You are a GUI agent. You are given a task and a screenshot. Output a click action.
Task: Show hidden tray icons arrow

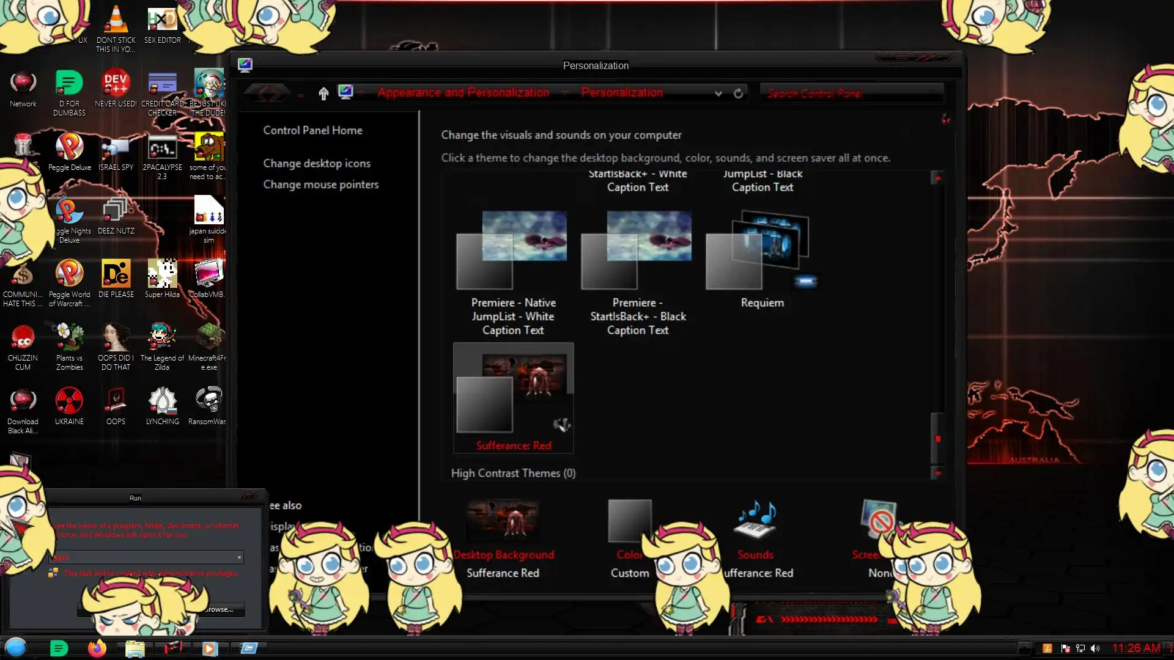pyautogui.click(x=1024, y=648)
